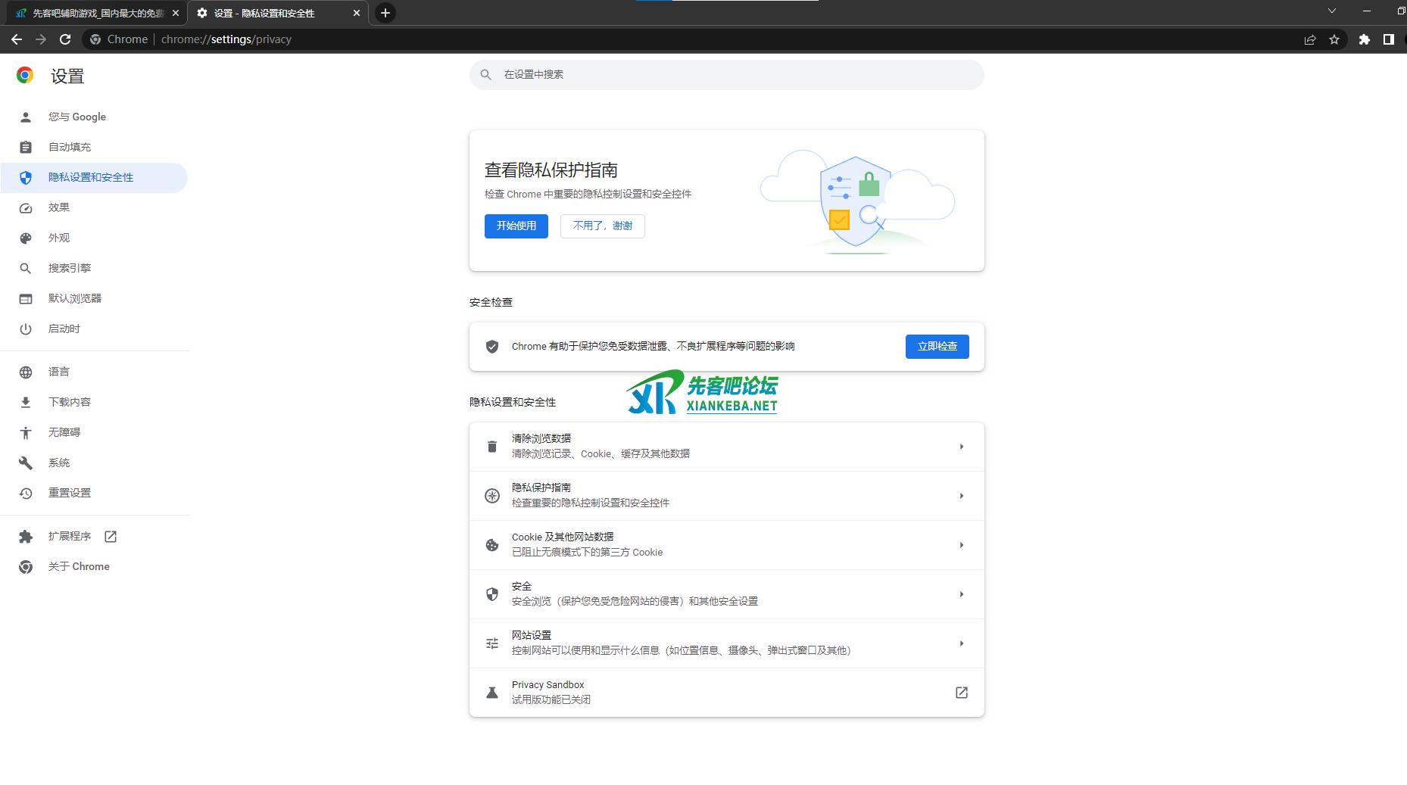Reload the page with the refresh icon
This screenshot has height=785, width=1407.
point(65,39)
